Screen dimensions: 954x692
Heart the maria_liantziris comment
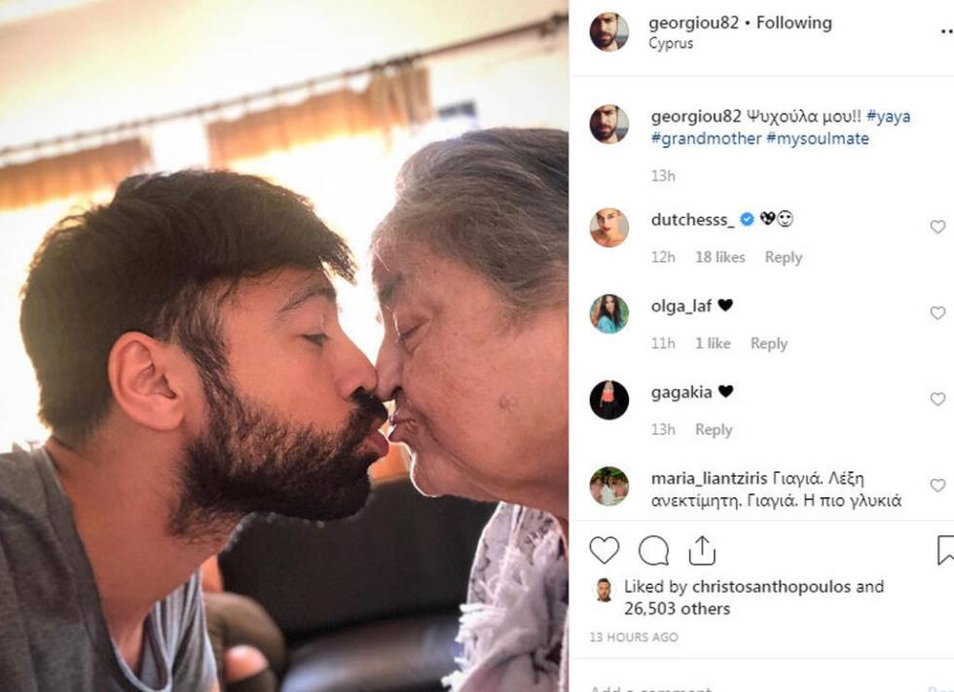[937, 486]
